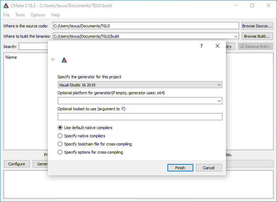
Task: Click the optional toolset input field
Action: click(140, 117)
